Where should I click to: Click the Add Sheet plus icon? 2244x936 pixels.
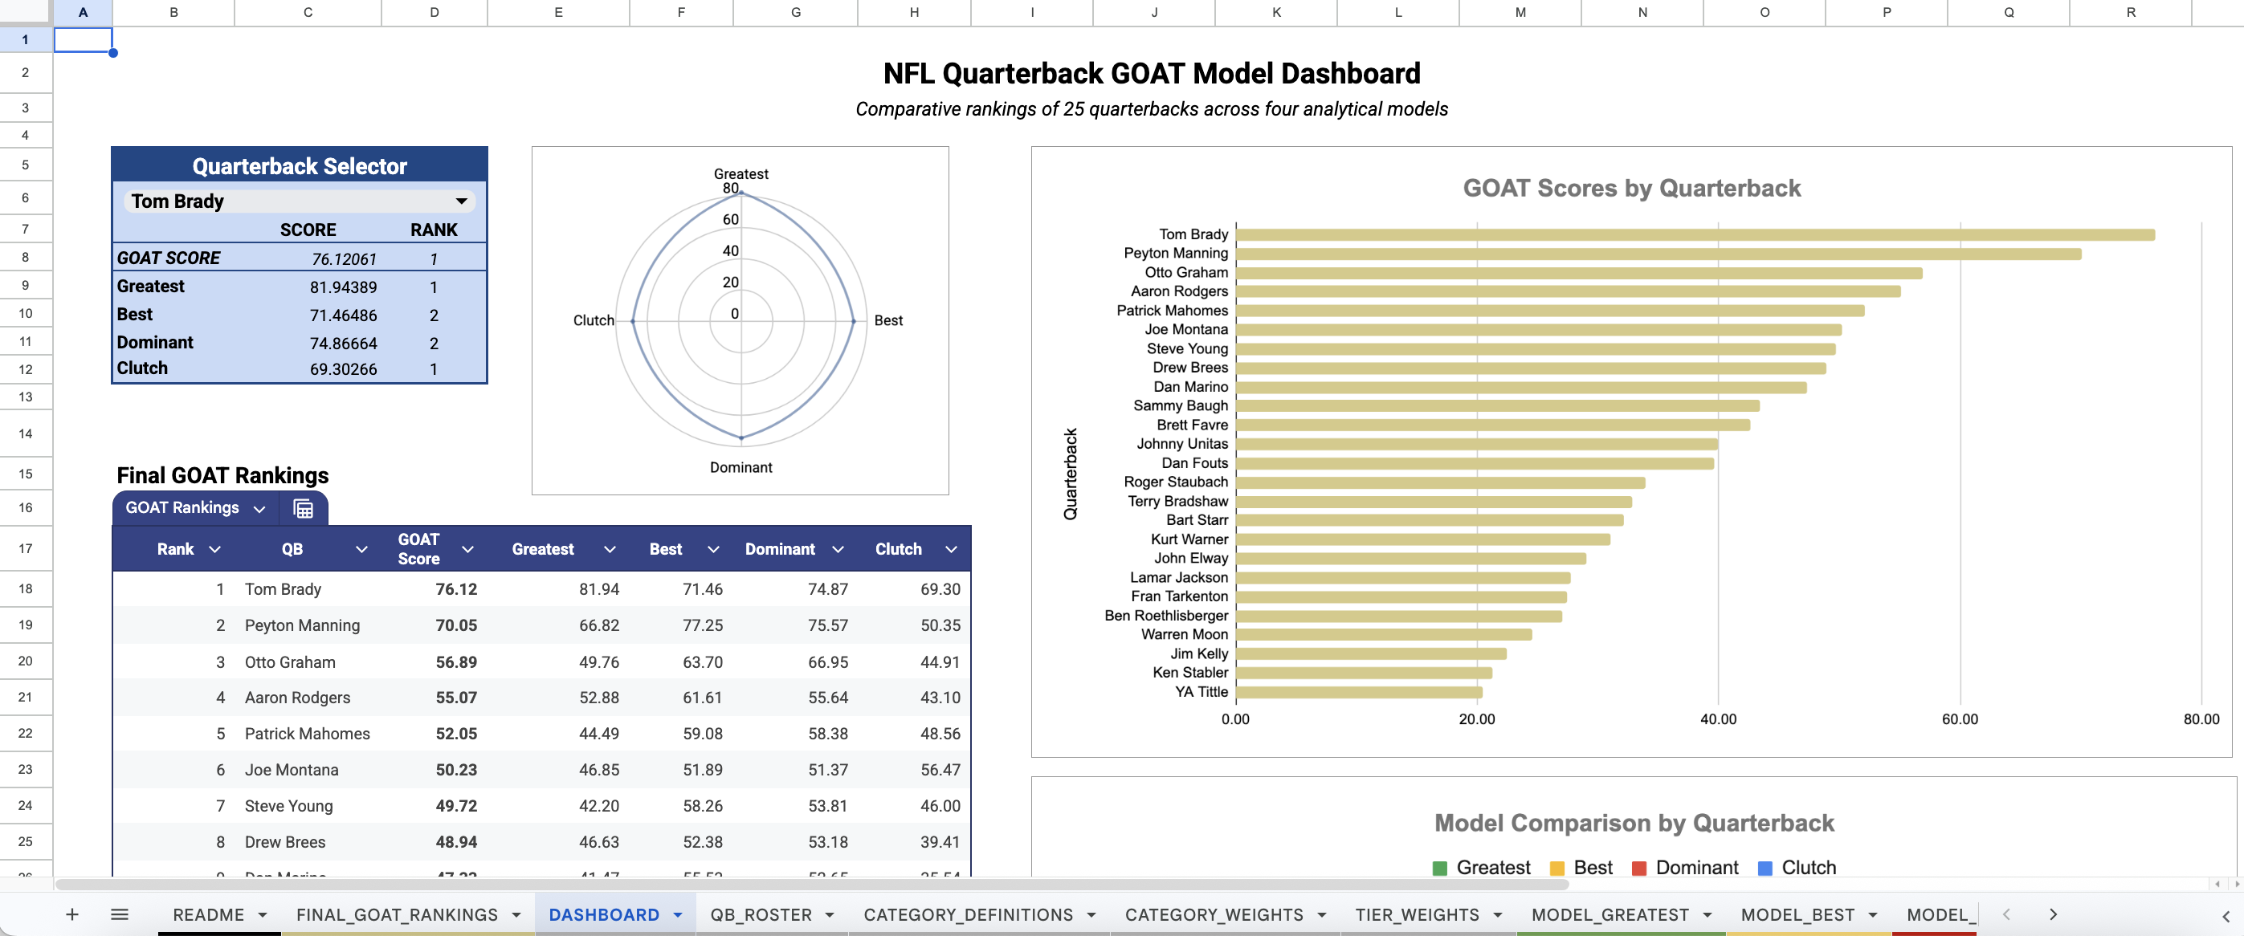click(72, 914)
